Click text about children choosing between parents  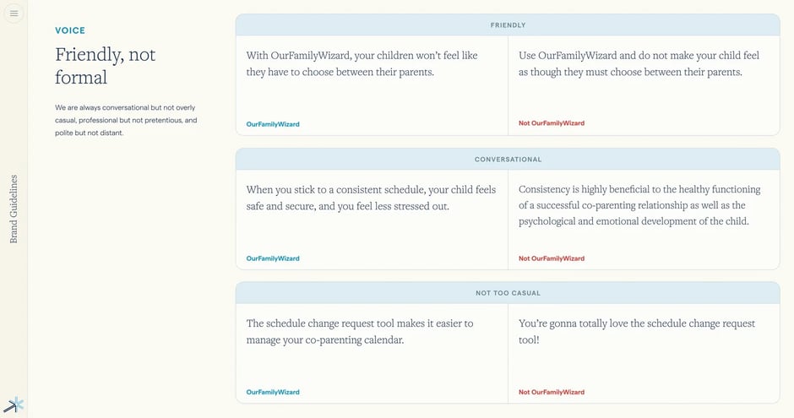click(x=362, y=64)
